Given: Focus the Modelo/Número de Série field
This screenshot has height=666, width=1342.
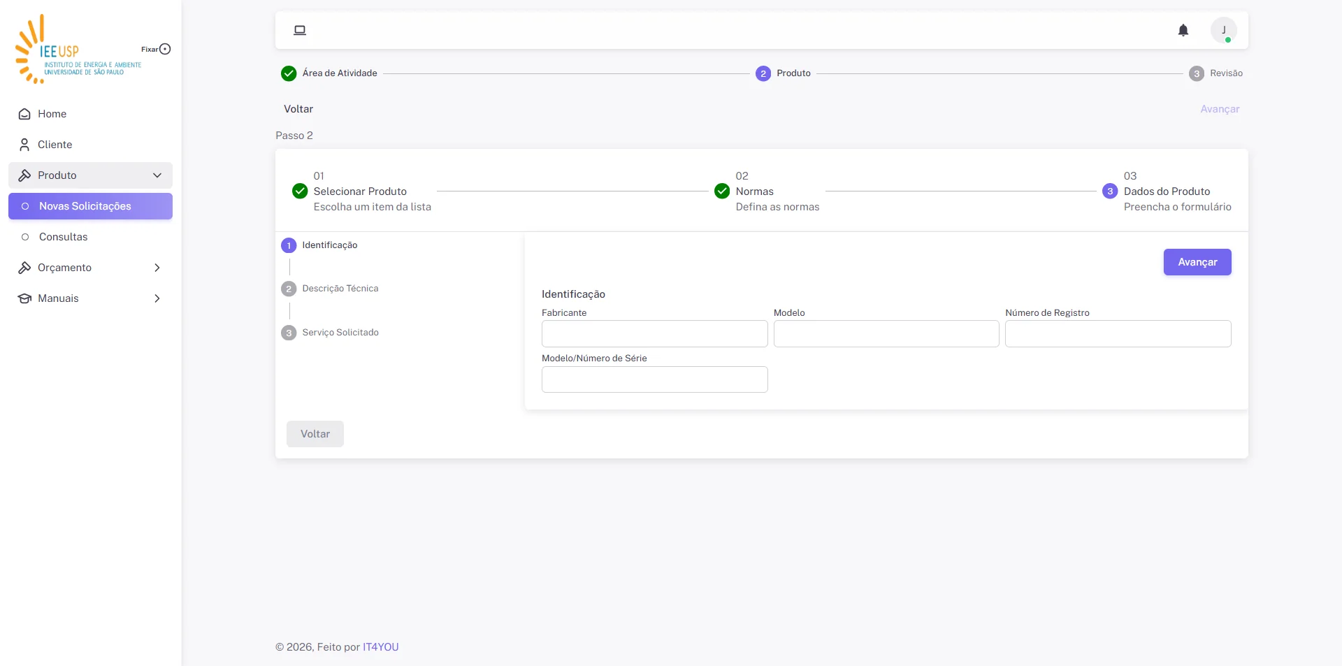Looking at the screenshot, I should (x=654, y=379).
